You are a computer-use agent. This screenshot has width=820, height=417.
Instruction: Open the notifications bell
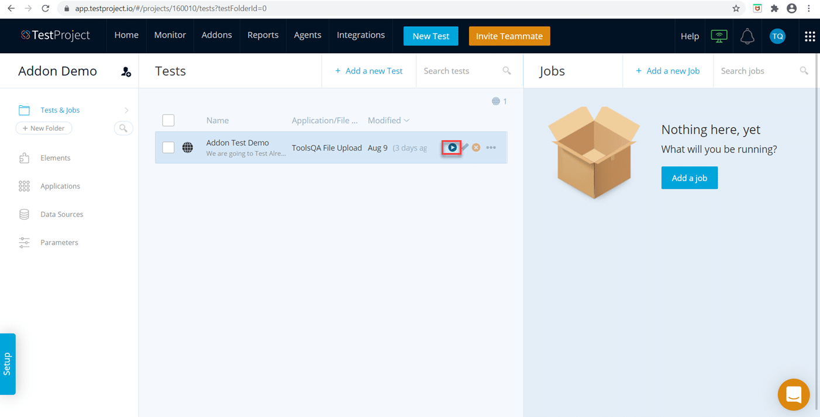(747, 36)
